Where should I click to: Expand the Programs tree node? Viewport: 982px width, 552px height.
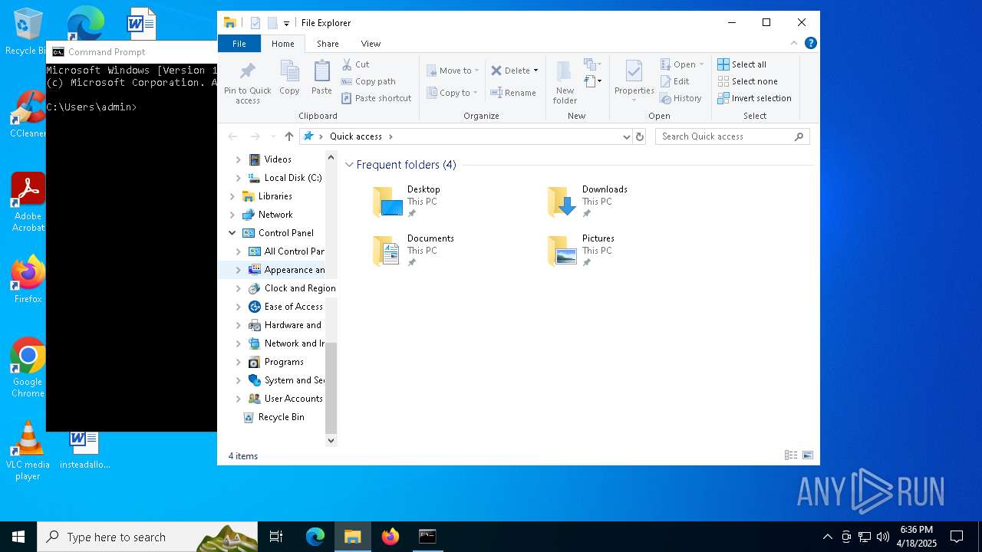click(x=239, y=362)
